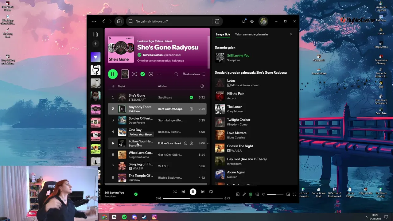Enter full screen mode
The height and width of the screenshot is (221, 393).
pyautogui.click(x=294, y=194)
